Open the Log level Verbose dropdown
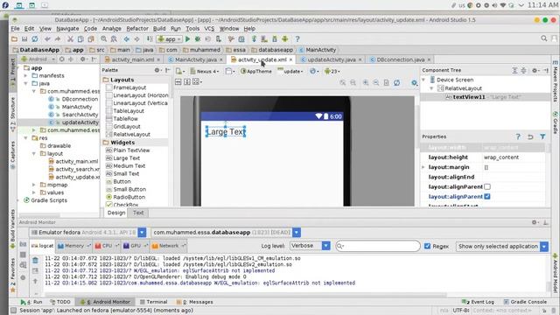Viewport: 560px width, 315px height. 310,246
